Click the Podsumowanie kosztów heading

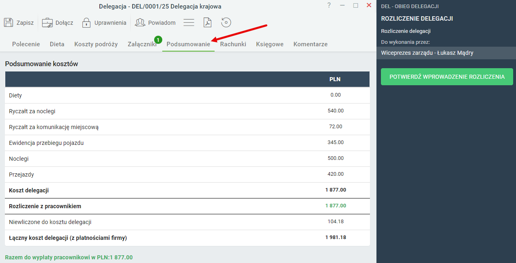click(x=41, y=64)
